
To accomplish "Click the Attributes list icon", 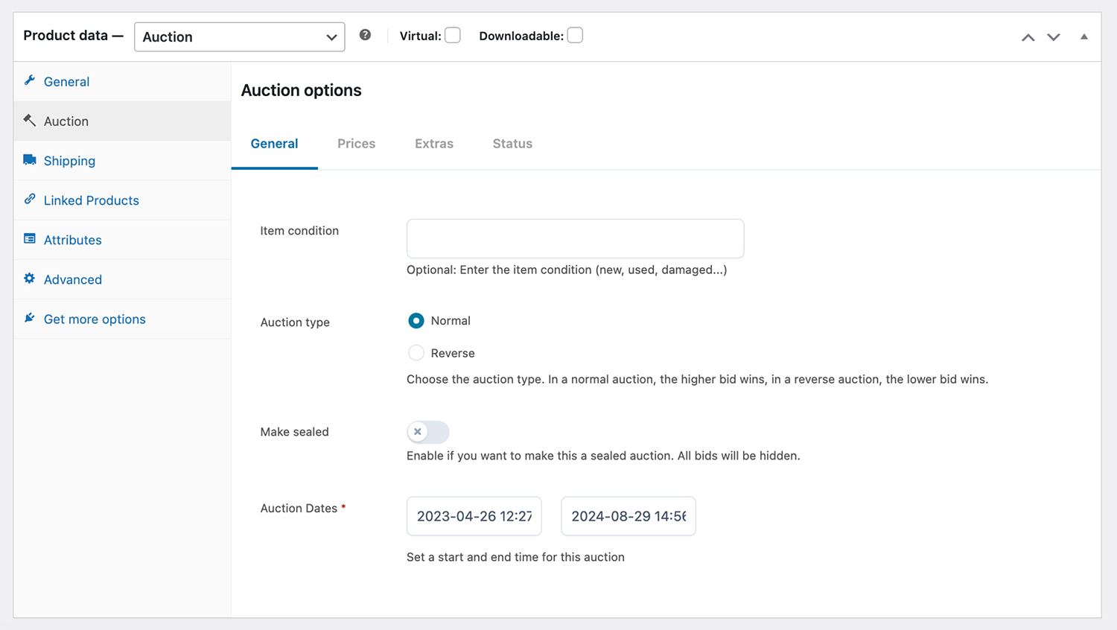I will (x=30, y=239).
